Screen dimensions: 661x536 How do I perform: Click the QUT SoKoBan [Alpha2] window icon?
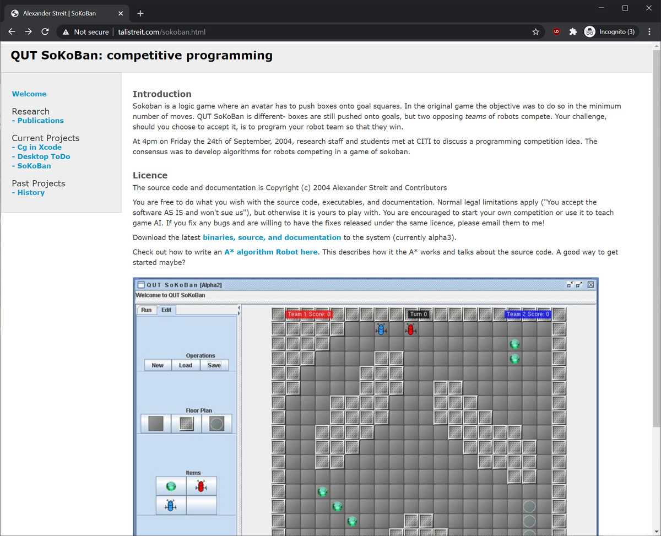141,285
